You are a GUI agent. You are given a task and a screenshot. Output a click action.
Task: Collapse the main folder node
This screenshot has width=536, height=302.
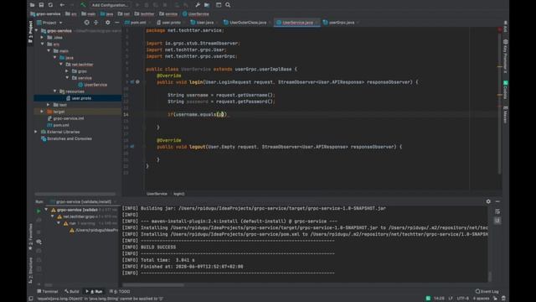pos(49,50)
